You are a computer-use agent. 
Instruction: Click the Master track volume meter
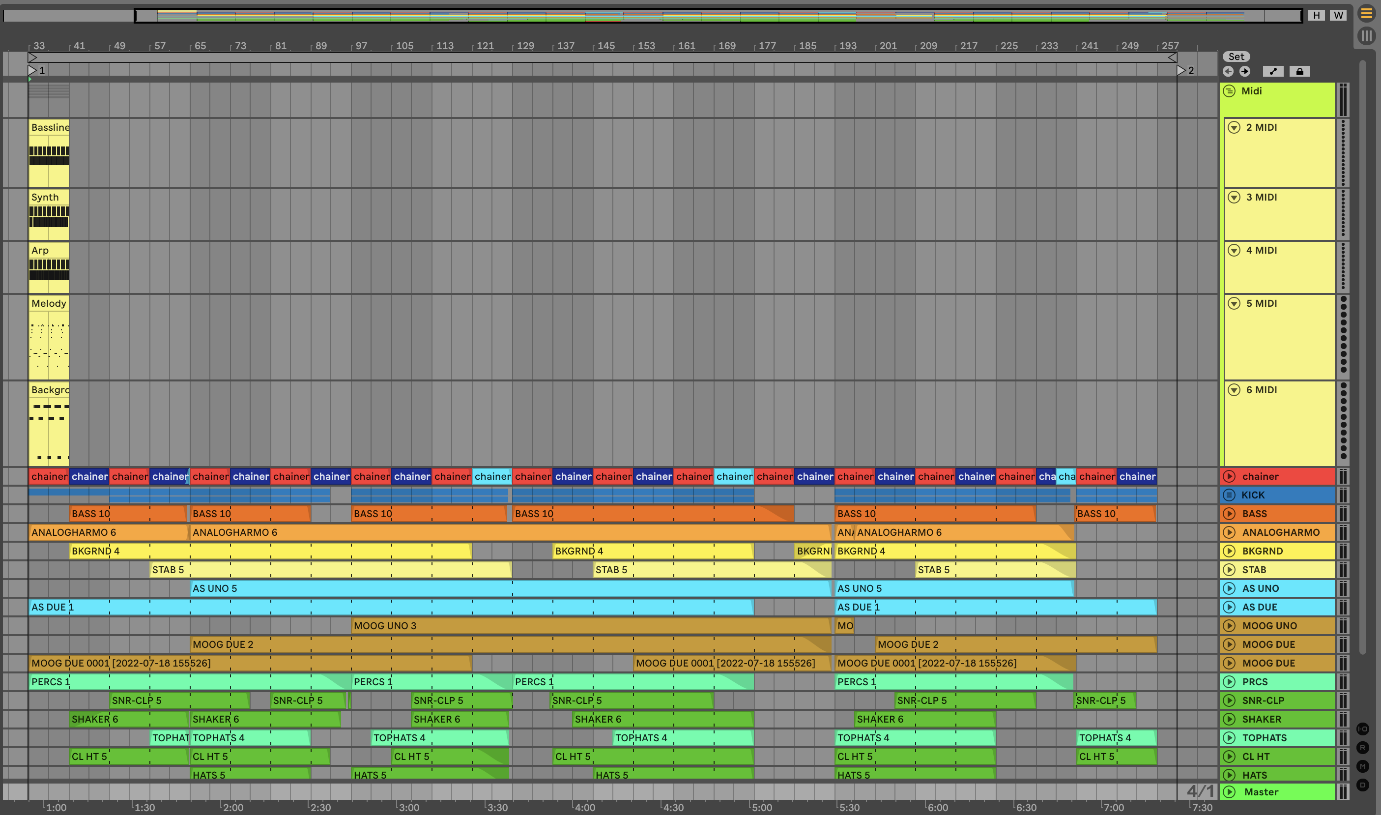coord(1343,792)
